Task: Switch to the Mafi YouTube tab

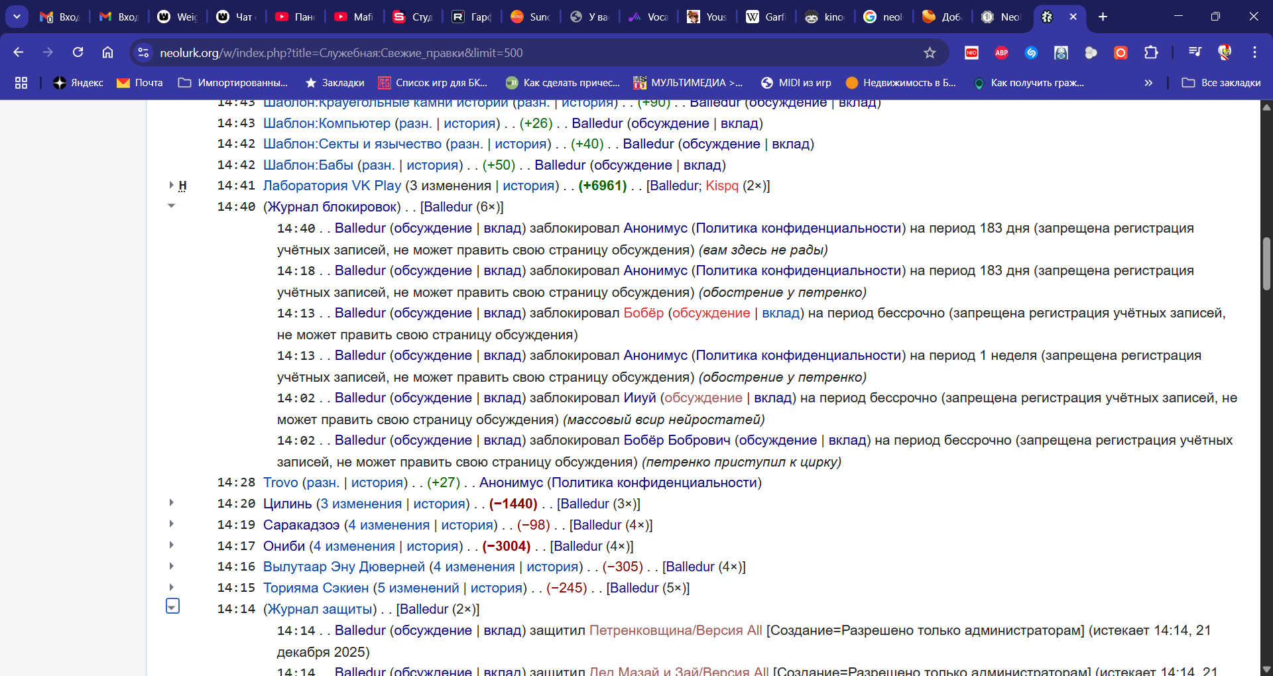Action: click(354, 17)
